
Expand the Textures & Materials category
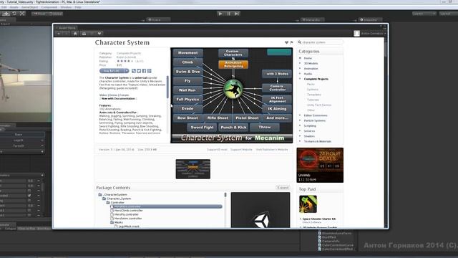[300, 141]
